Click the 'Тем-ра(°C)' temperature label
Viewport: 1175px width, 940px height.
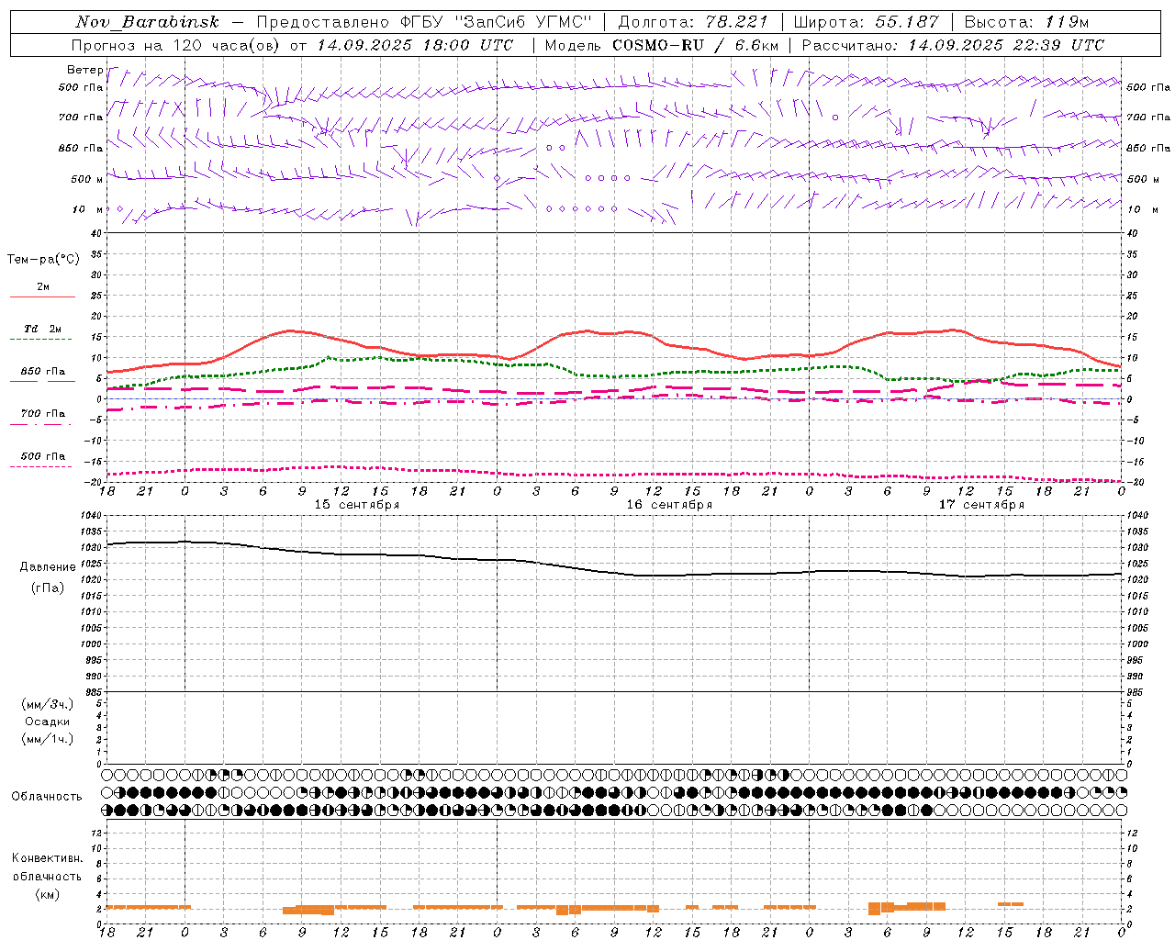pos(43,260)
